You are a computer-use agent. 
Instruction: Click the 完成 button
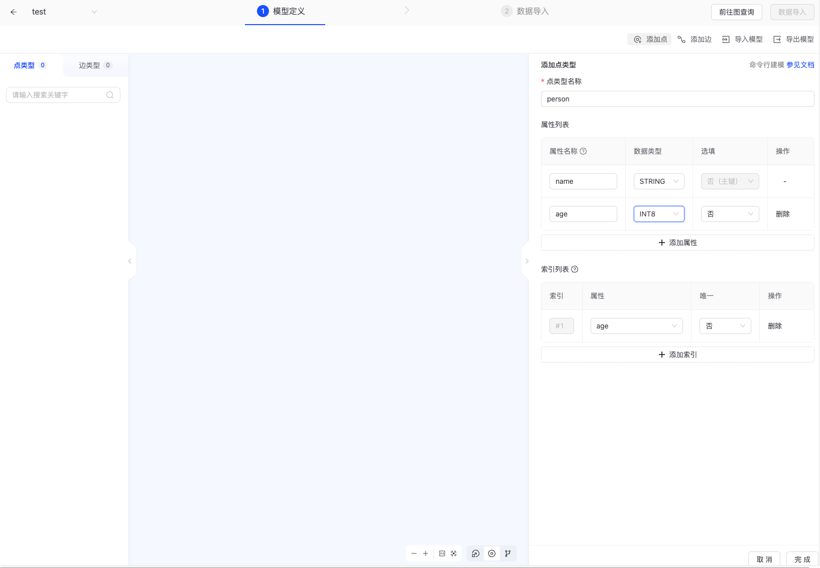[x=802, y=559]
